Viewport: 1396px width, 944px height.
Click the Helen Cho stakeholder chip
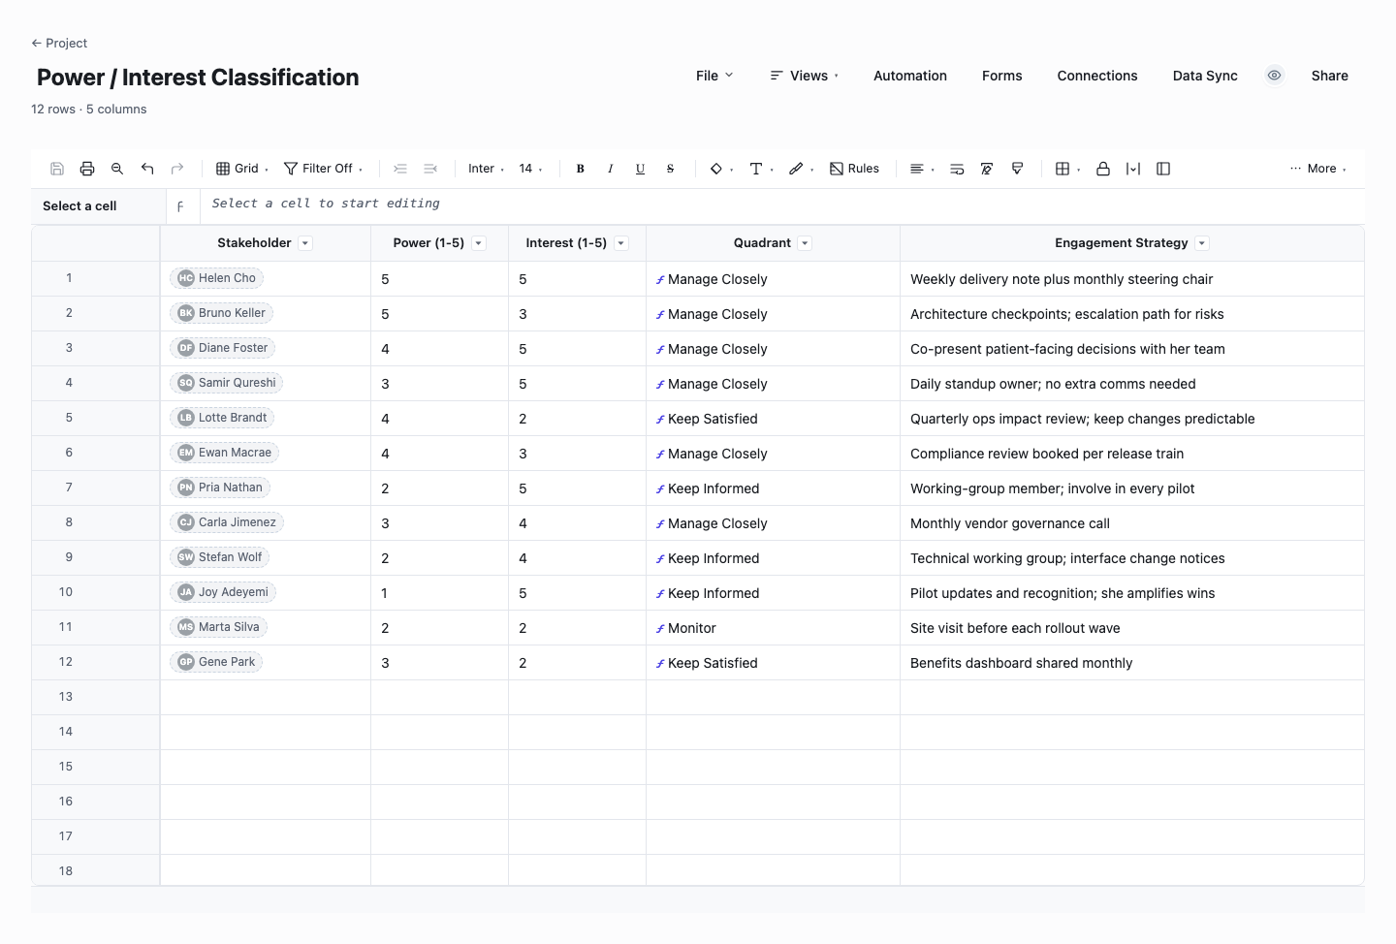(216, 278)
